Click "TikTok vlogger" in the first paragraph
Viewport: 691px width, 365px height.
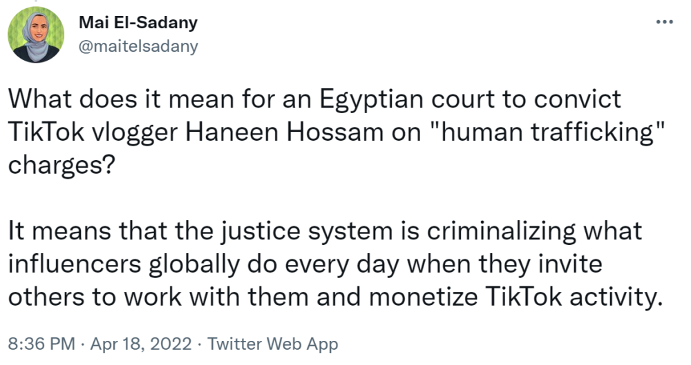(x=93, y=132)
